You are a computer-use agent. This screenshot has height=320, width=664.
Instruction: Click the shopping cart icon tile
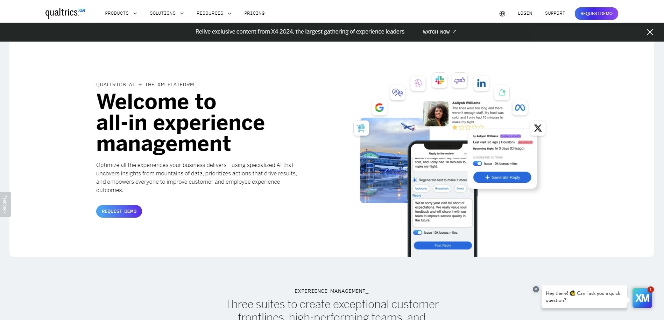(361, 128)
